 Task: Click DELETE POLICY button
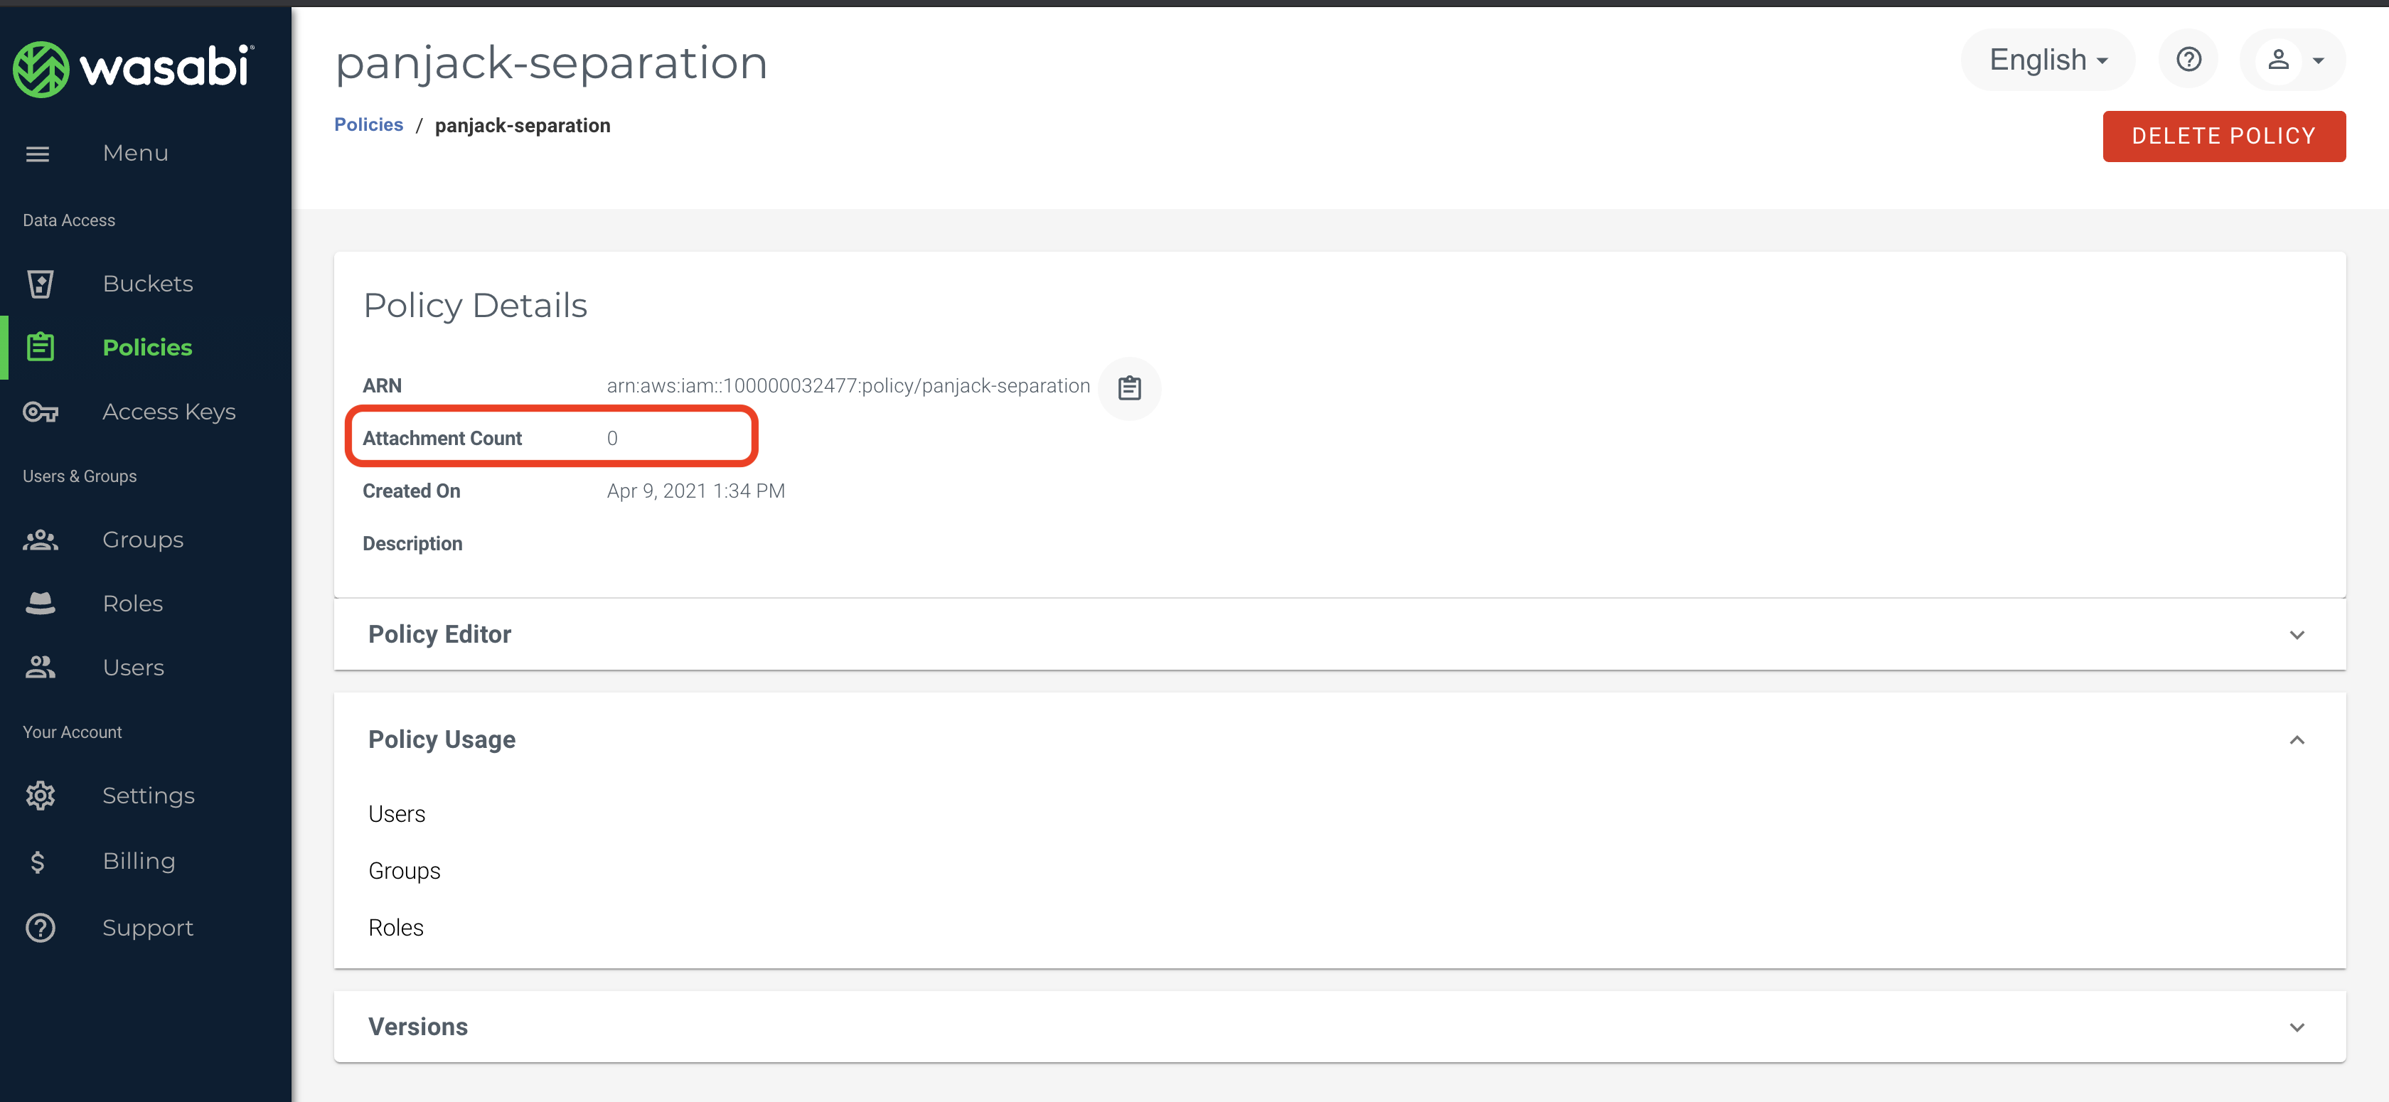coord(2223,136)
